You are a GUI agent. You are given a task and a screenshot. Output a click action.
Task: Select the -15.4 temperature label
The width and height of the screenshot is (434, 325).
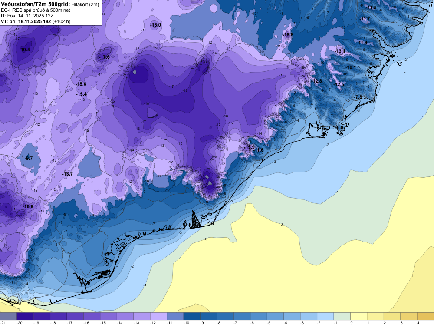point(82,94)
